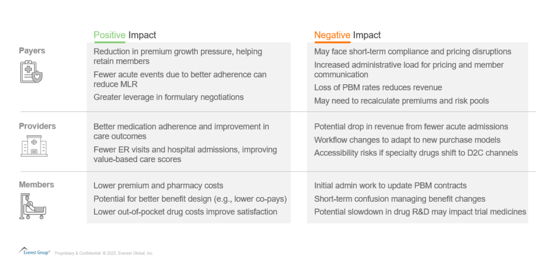The width and height of the screenshot is (543, 268).
Task: Click 'Lower out-of-pocket drug costs' line
Action: tap(185, 212)
